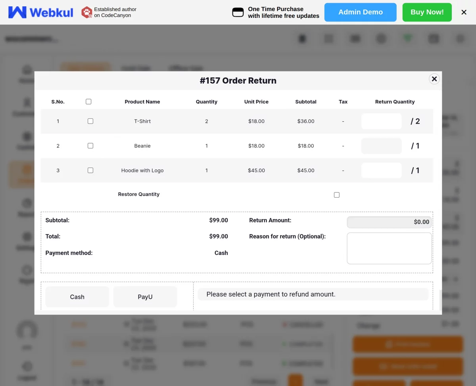476x386 pixels.
Task: Click the Buy Now! button
Action: (x=427, y=12)
